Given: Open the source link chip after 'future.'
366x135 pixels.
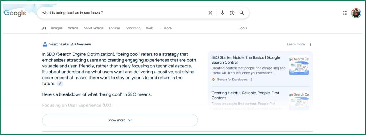Looking at the screenshot, I should tap(60, 84).
